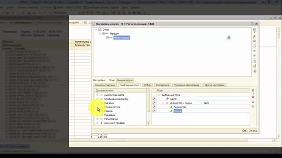Uncheck the Магазин grouping checkbox
The height and width of the screenshot is (158, 282).
tap(104, 33)
